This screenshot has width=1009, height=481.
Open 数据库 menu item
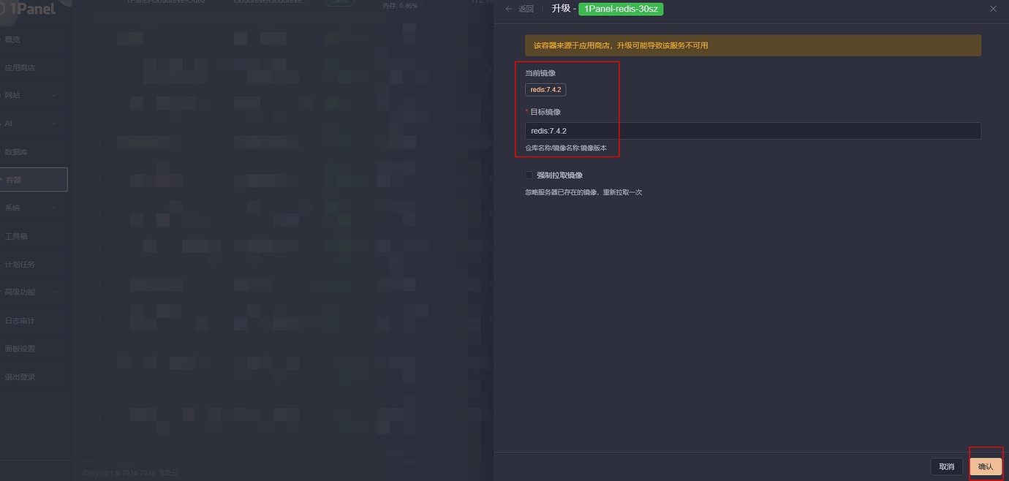(16, 152)
